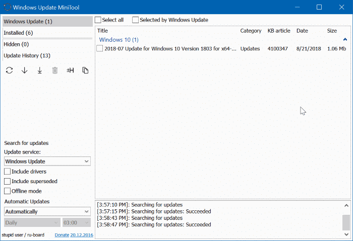Image resolution: width=353 pixels, height=241 pixels.
Task: Open the 03:00 time dropdown
Action: tap(77, 222)
